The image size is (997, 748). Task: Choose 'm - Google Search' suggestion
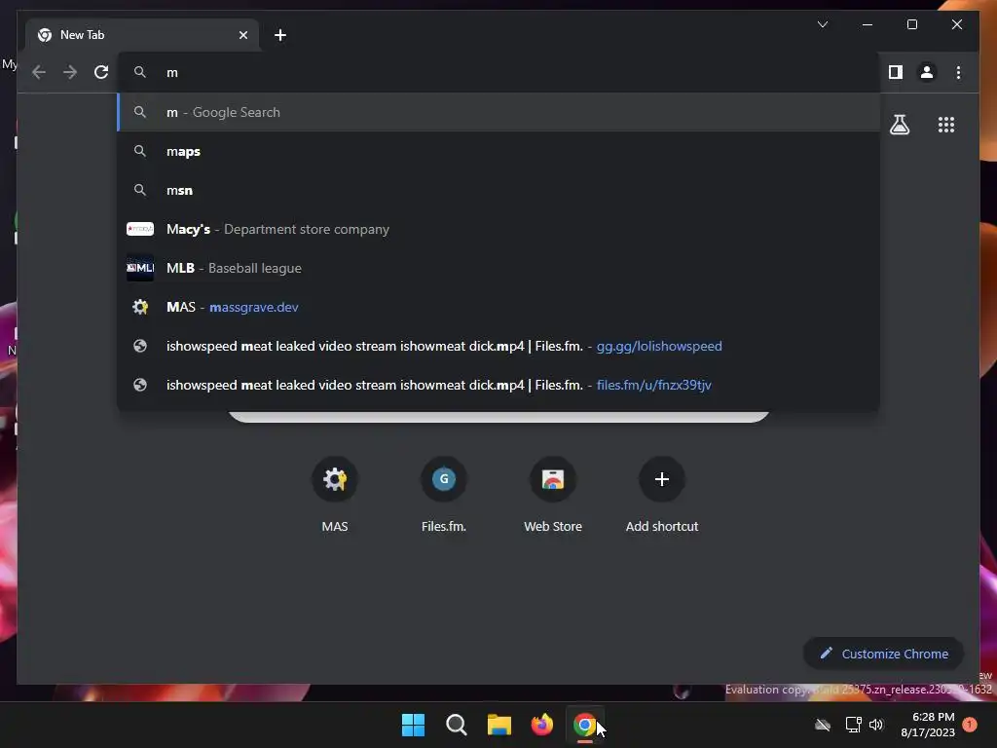(498, 112)
